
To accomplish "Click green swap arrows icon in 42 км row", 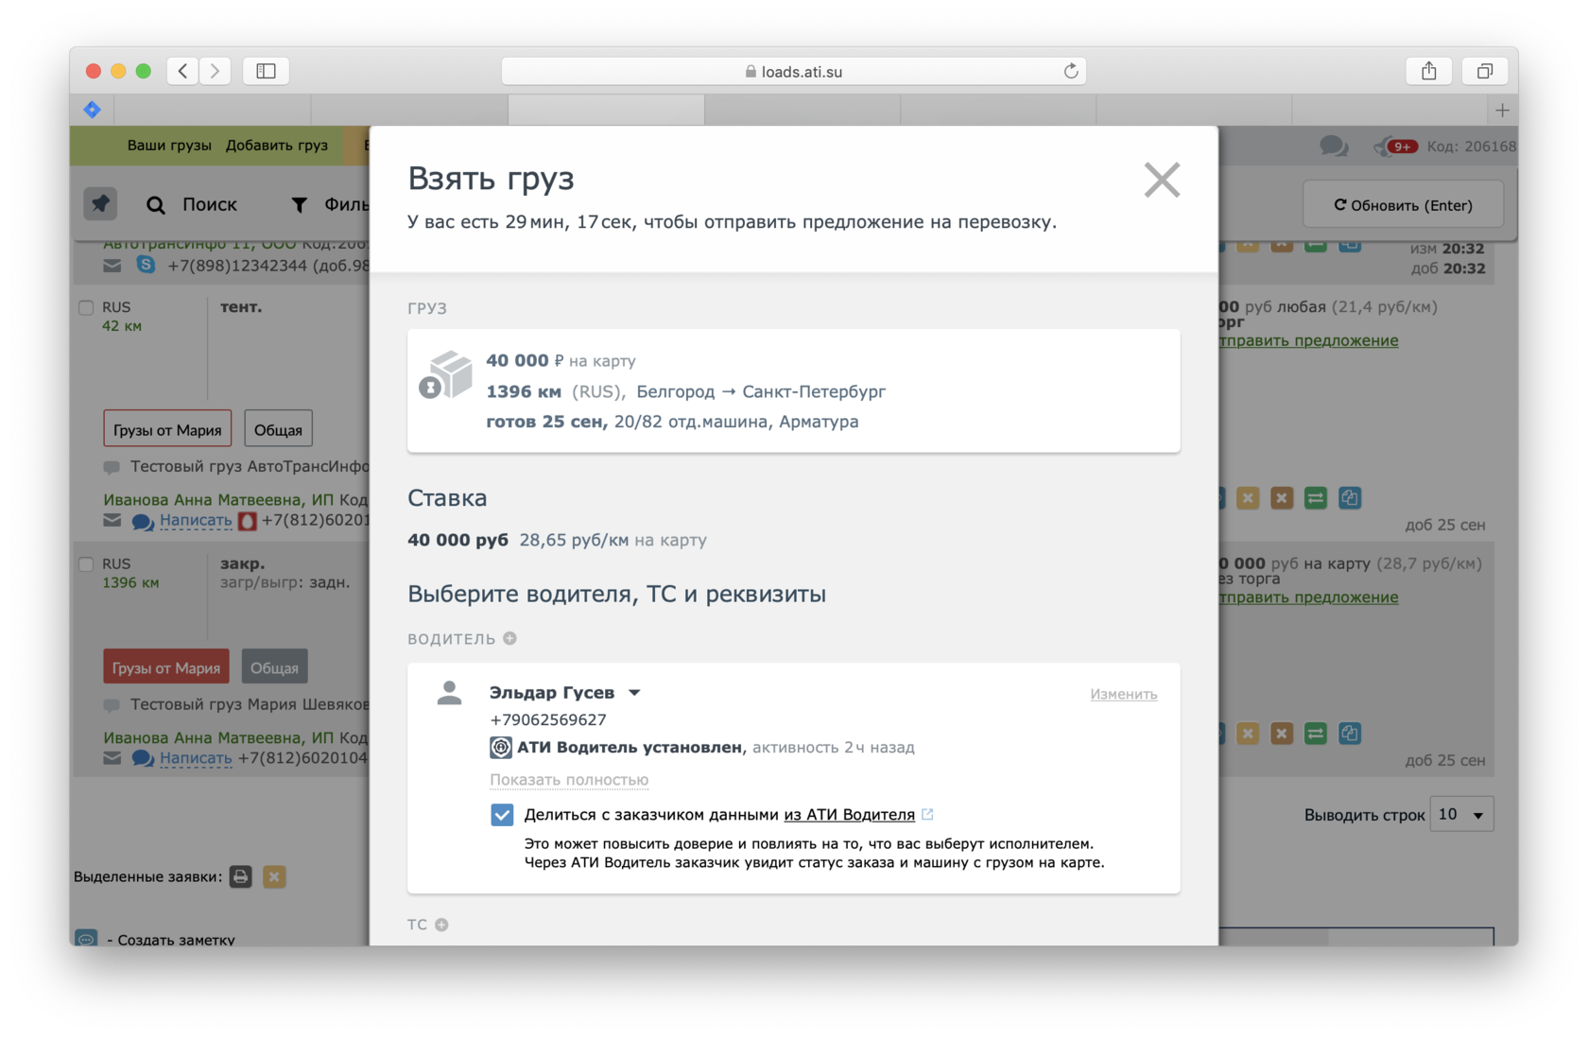I will (1315, 497).
